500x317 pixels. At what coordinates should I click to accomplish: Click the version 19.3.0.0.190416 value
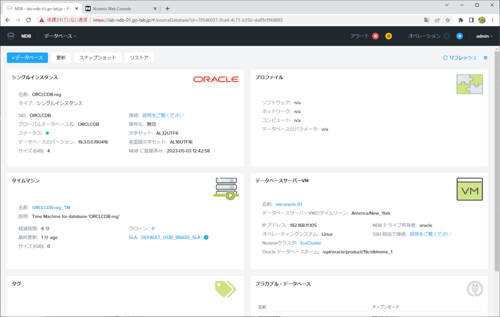point(93,142)
